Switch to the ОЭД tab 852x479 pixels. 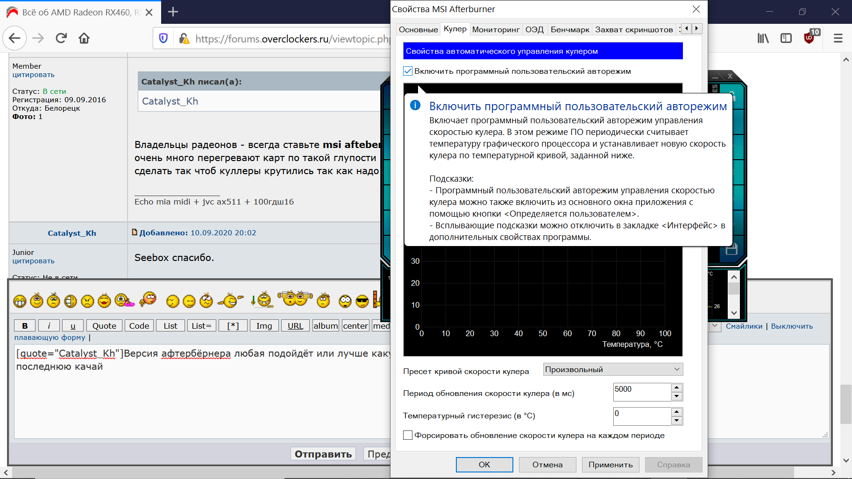[534, 29]
